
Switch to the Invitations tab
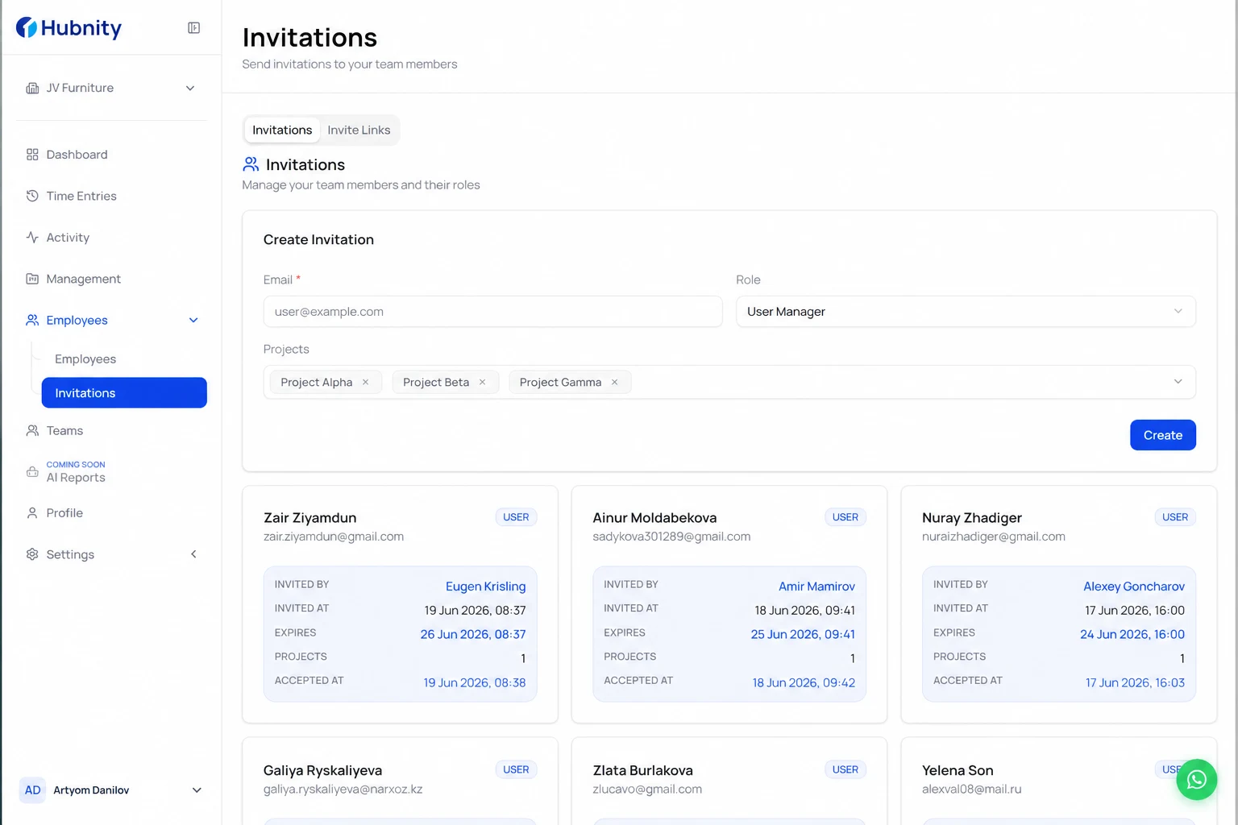[x=282, y=130]
